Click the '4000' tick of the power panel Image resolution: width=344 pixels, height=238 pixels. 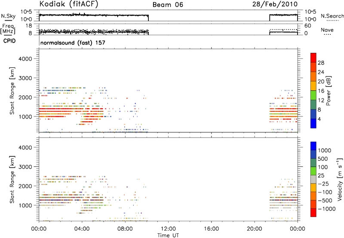[25, 59]
